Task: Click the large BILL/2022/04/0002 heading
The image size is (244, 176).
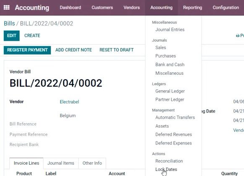Action: pos(56,83)
